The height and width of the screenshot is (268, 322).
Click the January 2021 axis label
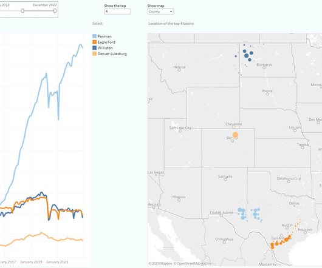coord(57,262)
